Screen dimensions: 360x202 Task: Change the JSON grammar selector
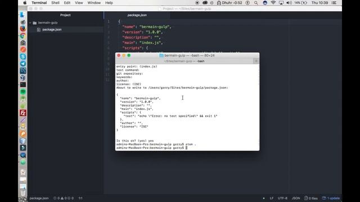point(296,198)
